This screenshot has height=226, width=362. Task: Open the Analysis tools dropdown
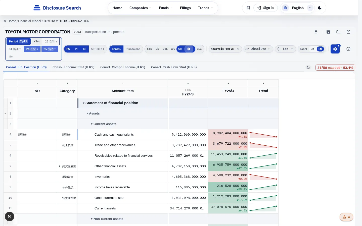(x=225, y=49)
